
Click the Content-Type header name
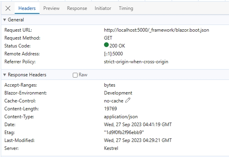click(x=19, y=117)
